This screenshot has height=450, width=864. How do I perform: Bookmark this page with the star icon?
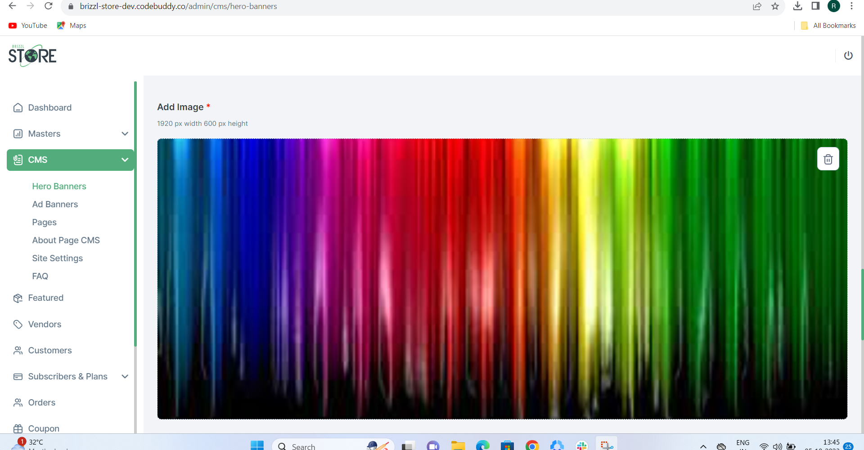(775, 6)
